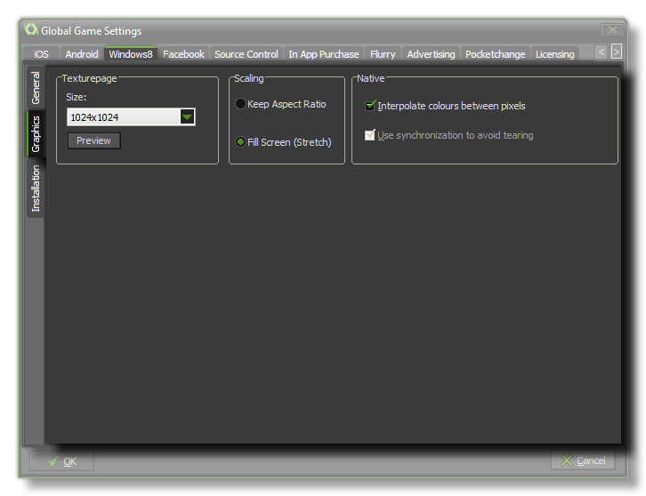Open the General vertical side tab
Screen dimensions: 646x496
(36, 88)
